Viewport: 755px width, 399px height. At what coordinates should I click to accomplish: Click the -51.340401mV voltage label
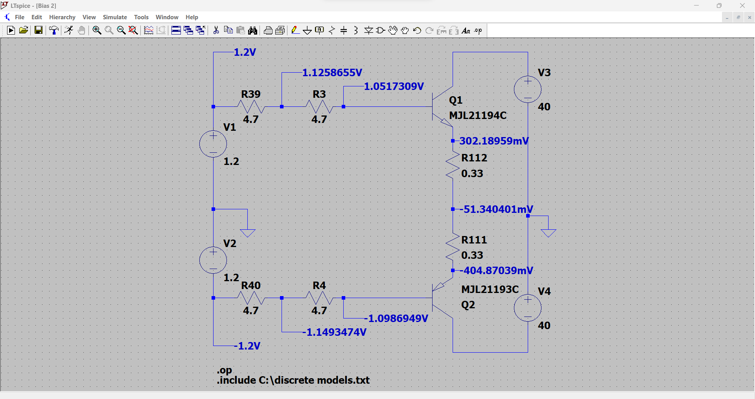click(496, 209)
